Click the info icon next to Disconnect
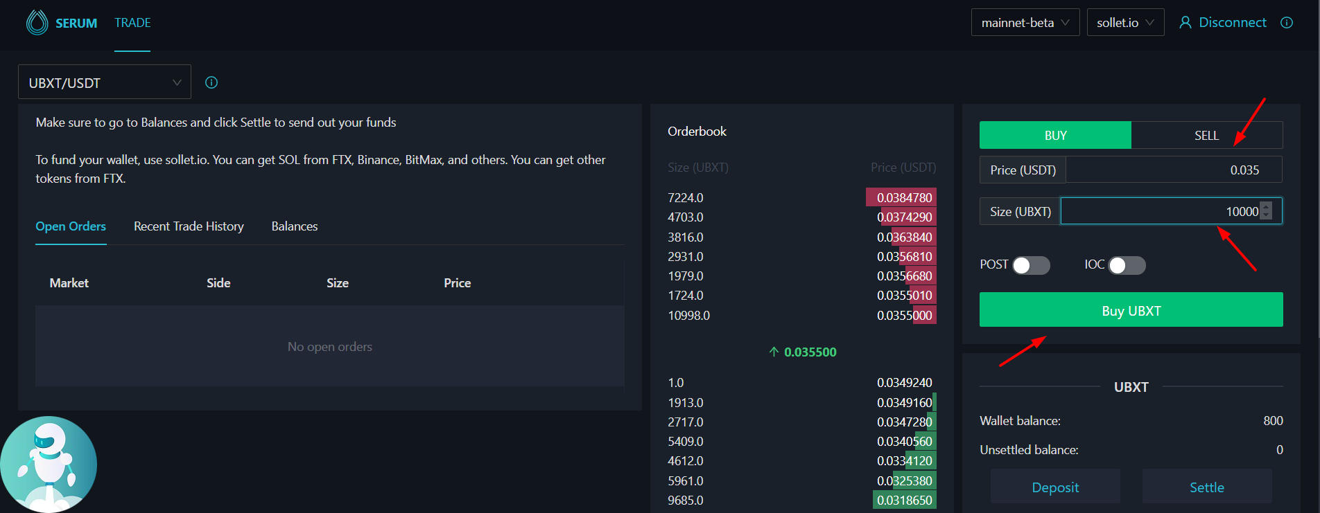This screenshot has width=1320, height=513. coord(1287,23)
